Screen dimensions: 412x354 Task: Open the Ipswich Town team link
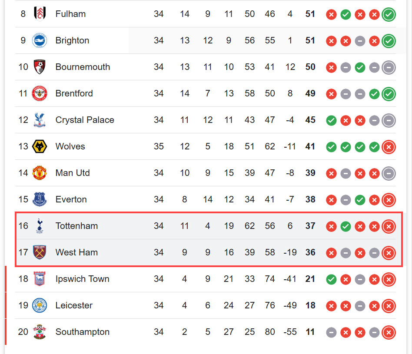[82, 279]
